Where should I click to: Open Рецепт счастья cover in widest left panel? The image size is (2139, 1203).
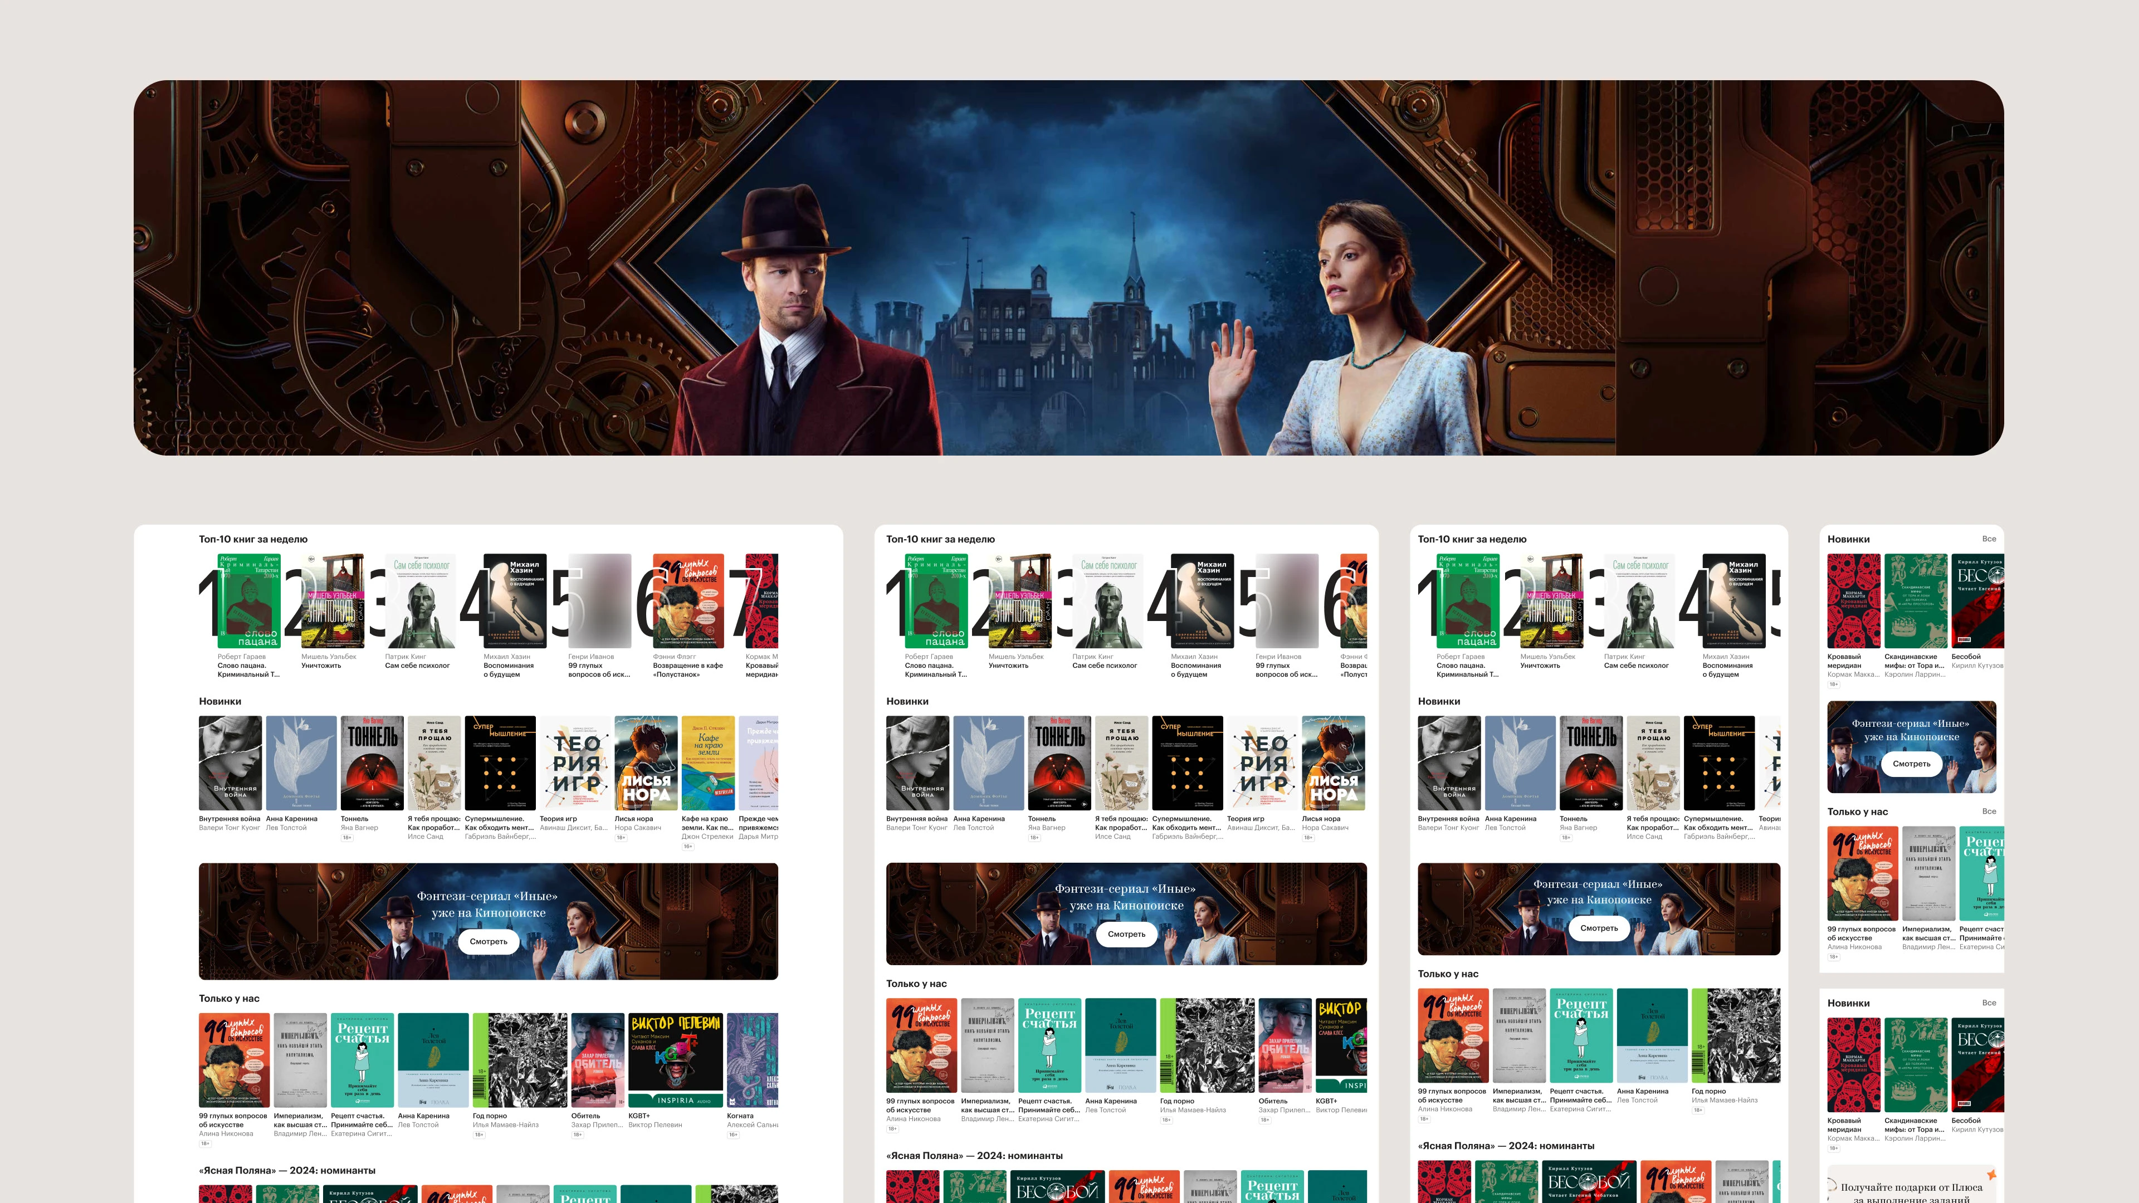[362, 1060]
